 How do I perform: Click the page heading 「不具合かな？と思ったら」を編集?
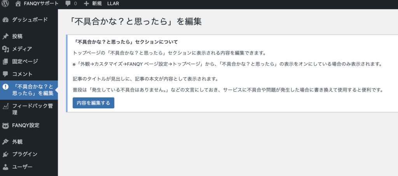click(134, 21)
